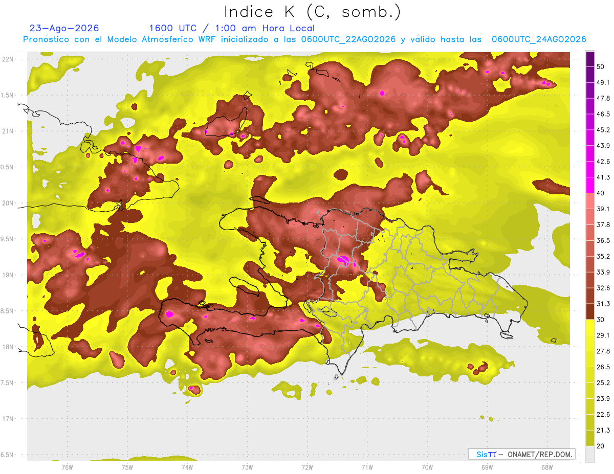
Task: Click the color scale value "45.2"
Action: 603,130
